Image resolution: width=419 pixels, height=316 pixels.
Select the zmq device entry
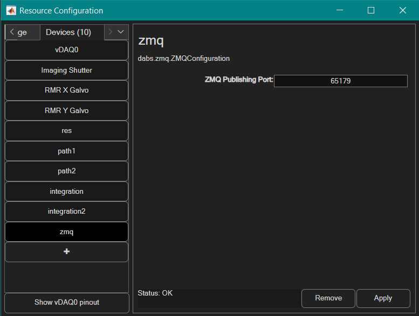(x=66, y=231)
